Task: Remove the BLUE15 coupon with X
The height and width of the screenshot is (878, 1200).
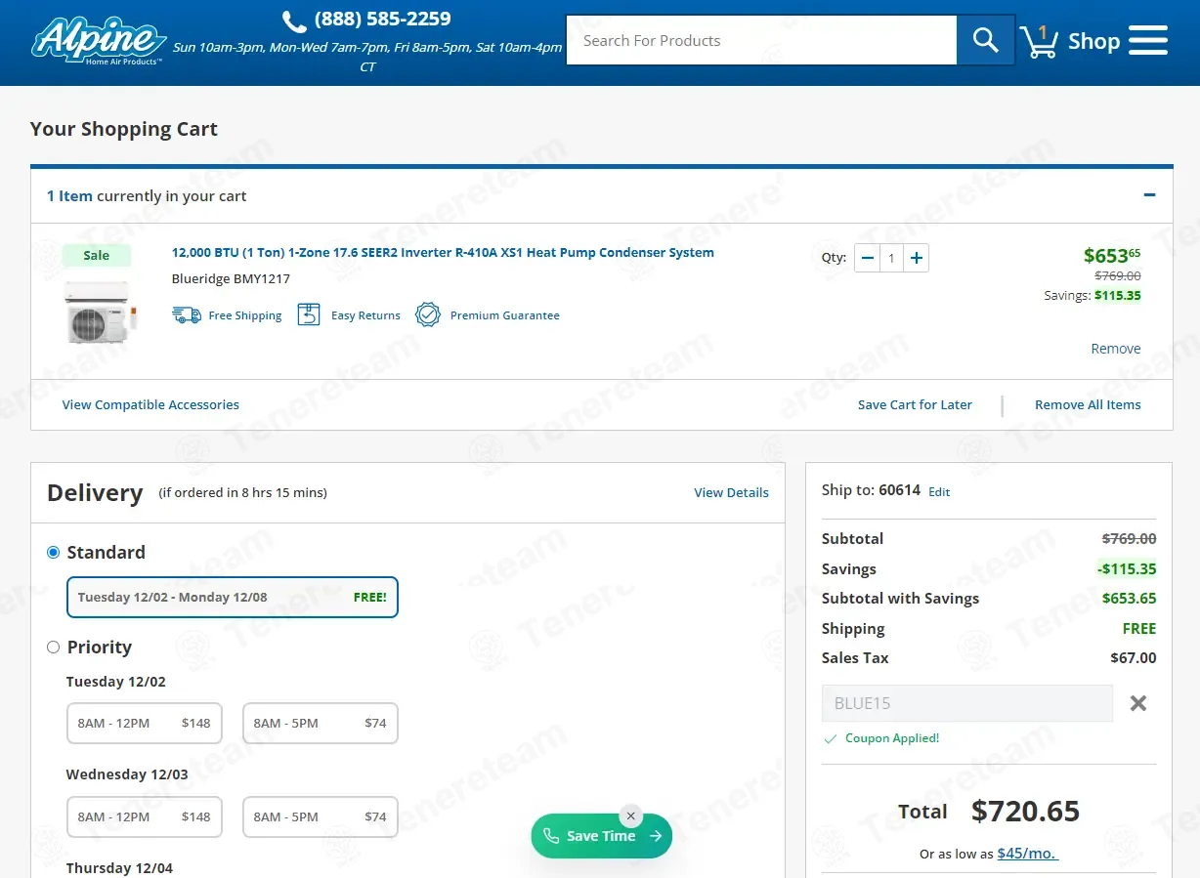Action: point(1137,703)
